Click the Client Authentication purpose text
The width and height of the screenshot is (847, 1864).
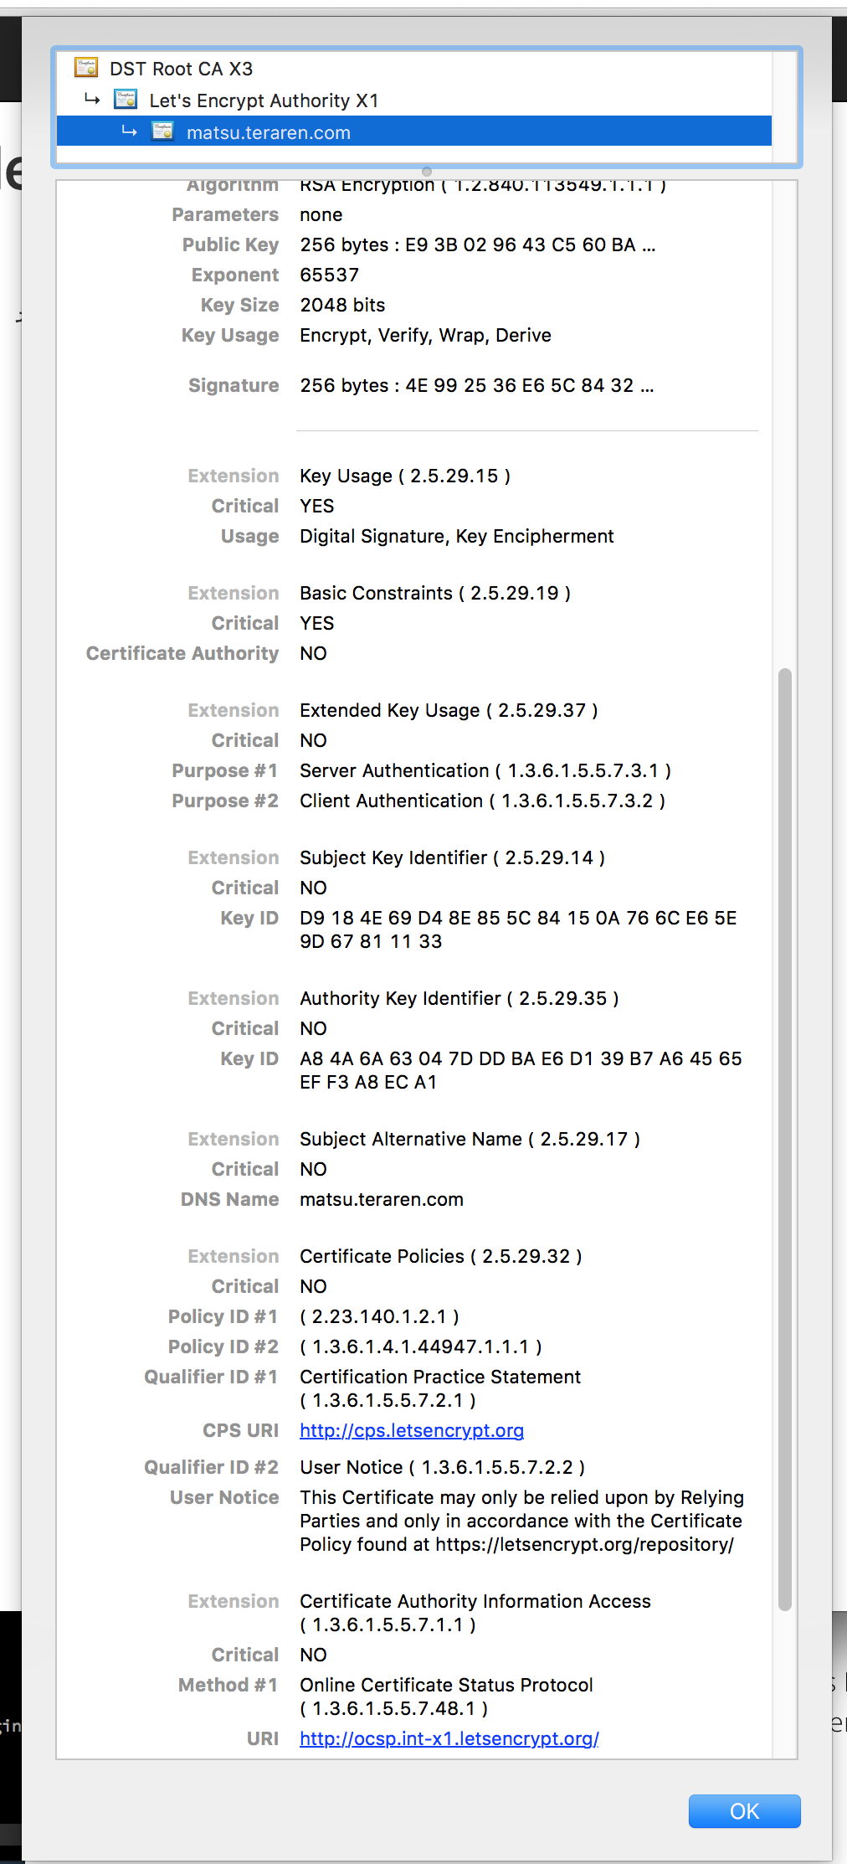(x=483, y=801)
